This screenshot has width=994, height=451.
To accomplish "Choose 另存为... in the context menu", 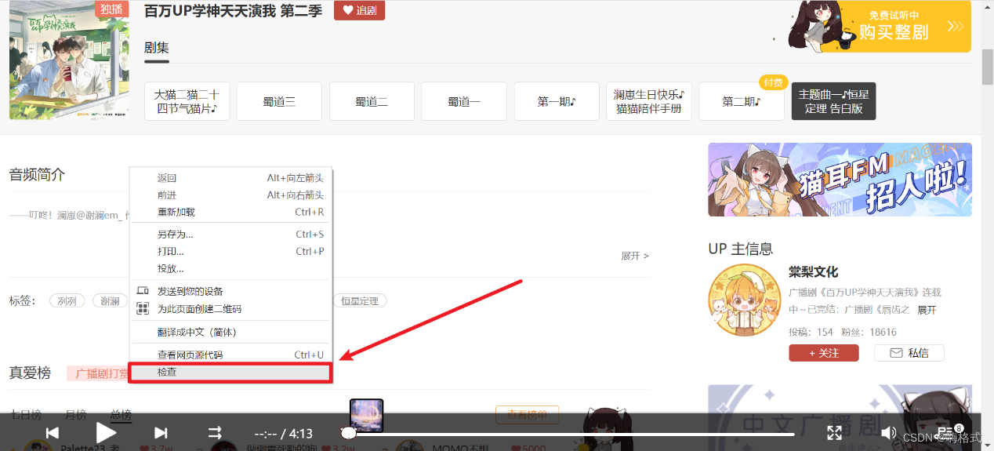I will tap(232, 234).
